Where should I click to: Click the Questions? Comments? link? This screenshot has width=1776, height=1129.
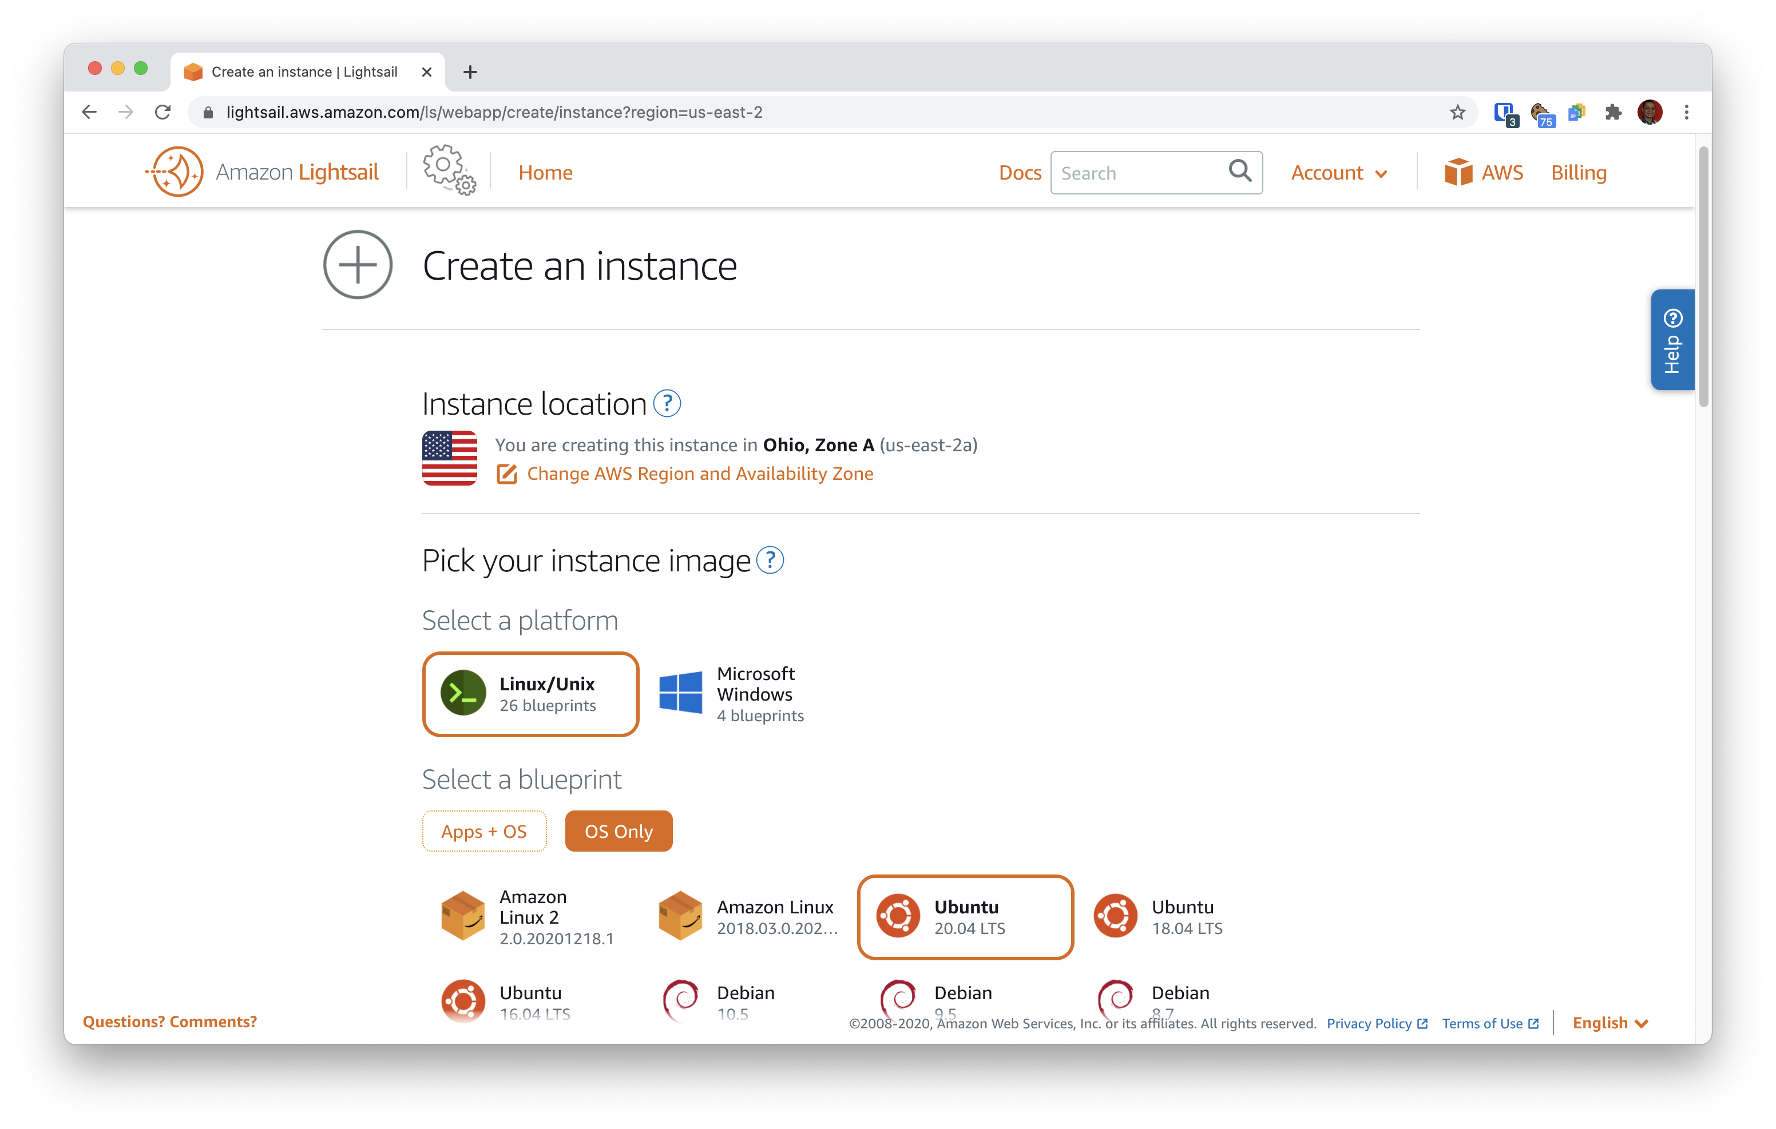[x=169, y=1022]
